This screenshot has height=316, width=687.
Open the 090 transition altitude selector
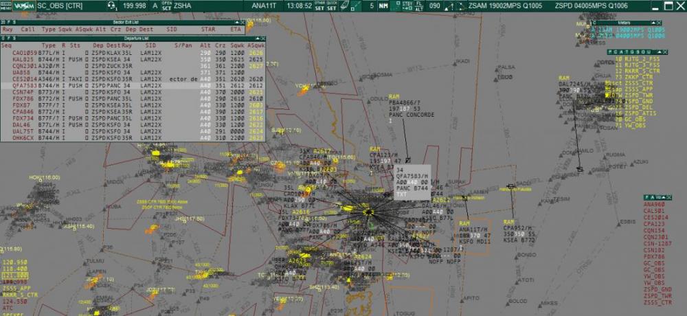[x=434, y=5]
